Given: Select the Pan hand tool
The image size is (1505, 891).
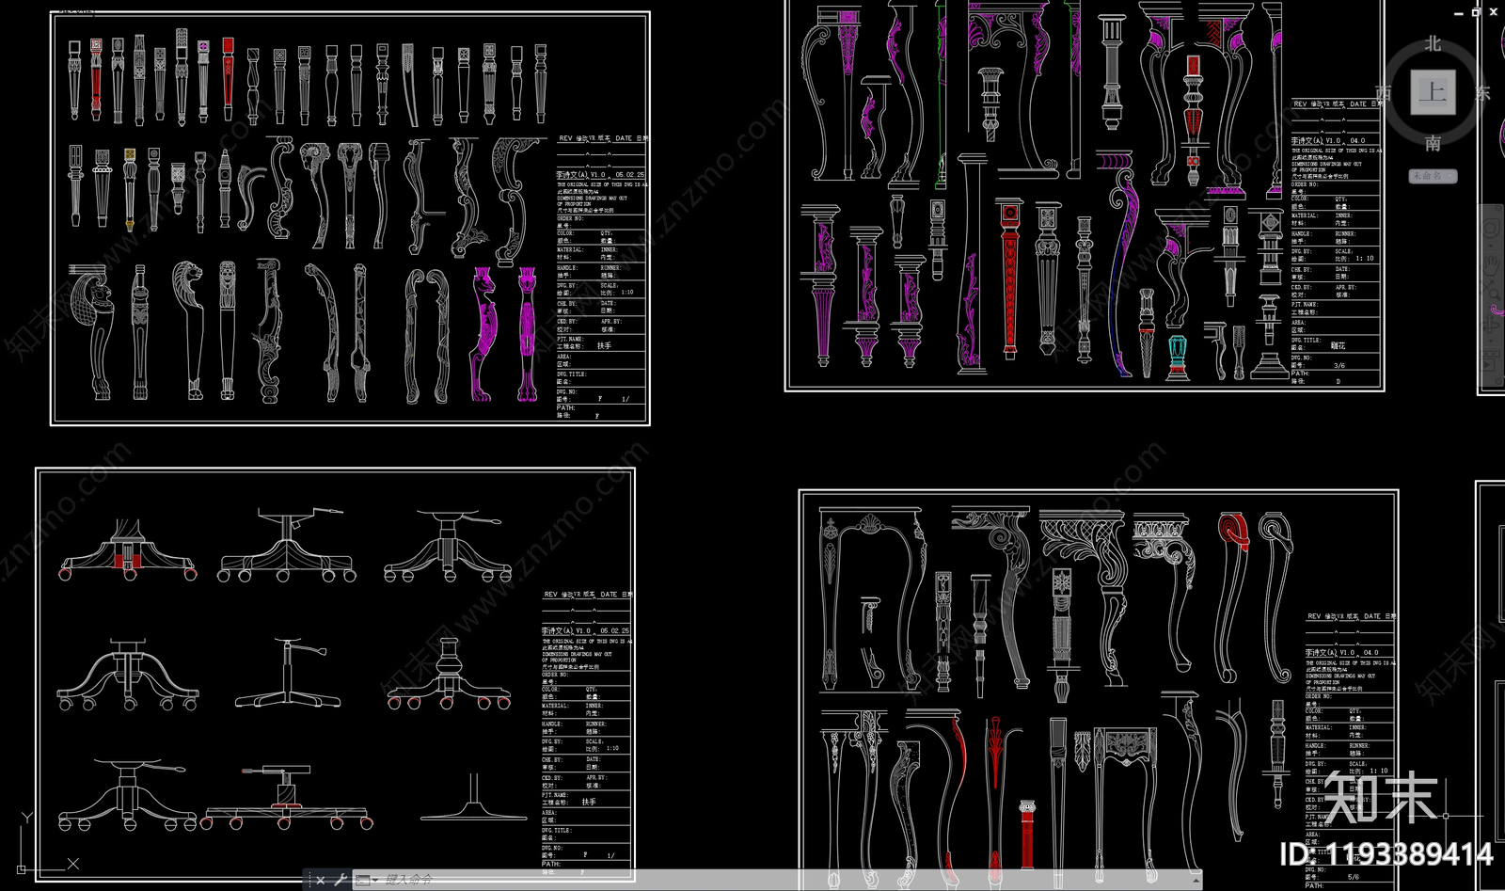Looking at the screenshot, I should pos(1491,264).
